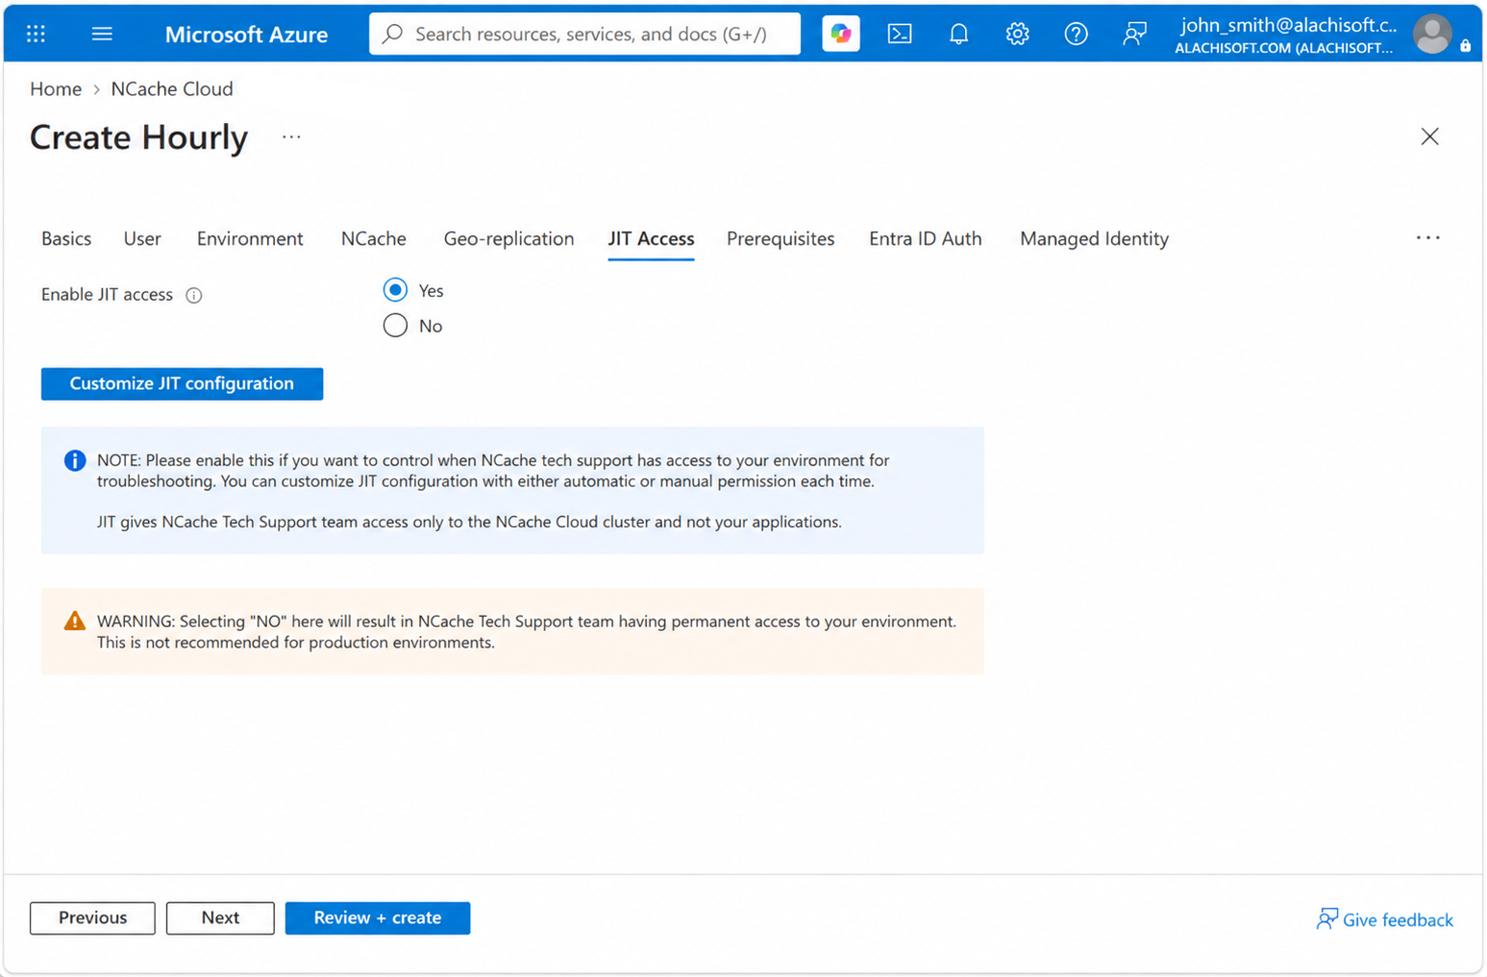This screenshot has height=977, width=1487.
Task: Switch to the Managed Identity tab
Action: [x=1094, y=238]
